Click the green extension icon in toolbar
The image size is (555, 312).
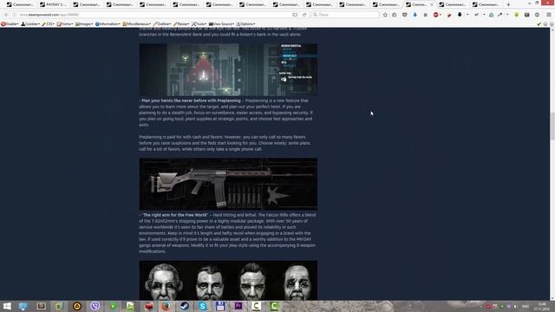pos(517,15)
